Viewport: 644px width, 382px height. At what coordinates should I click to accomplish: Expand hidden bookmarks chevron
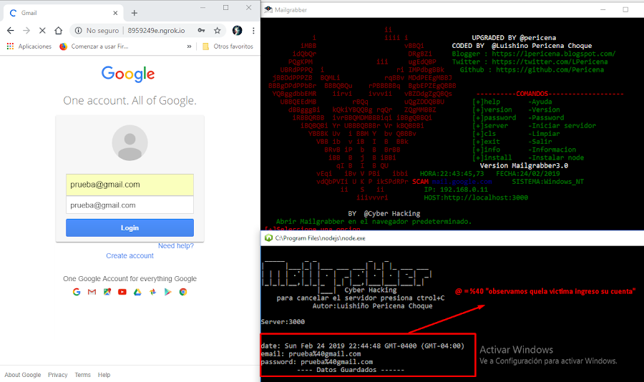click(x=190, y=46)
